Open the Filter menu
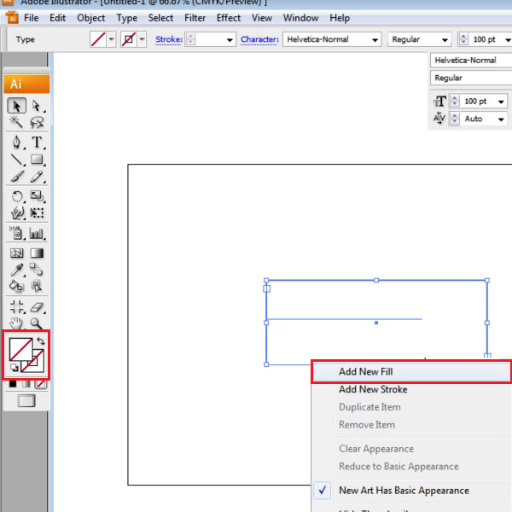The width and height of the screenshot is (512, 512). 195,18
